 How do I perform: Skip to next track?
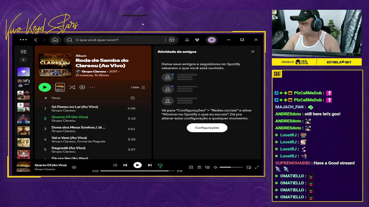(x=150, y=165)
